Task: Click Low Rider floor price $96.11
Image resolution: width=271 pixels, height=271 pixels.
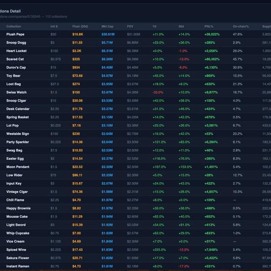Action: pyautogui.click(x=77, y=175)
